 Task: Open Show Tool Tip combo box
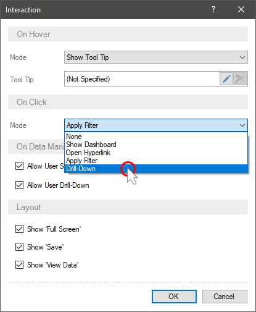point(156,57)
